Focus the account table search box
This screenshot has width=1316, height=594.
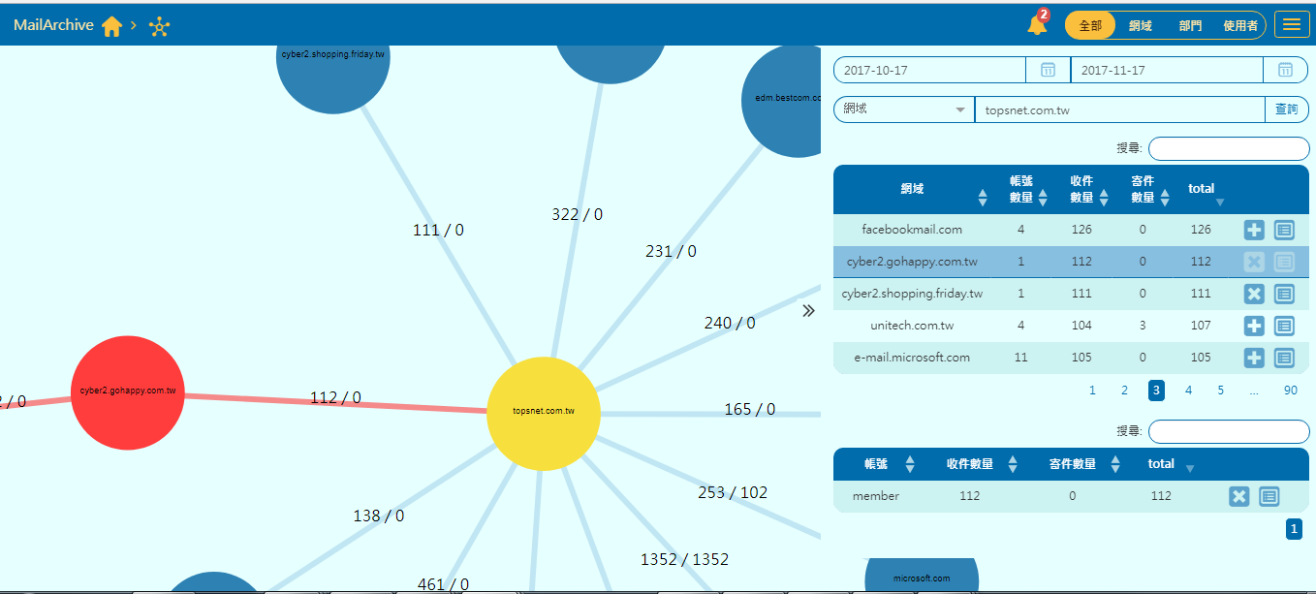point(1229,431)
